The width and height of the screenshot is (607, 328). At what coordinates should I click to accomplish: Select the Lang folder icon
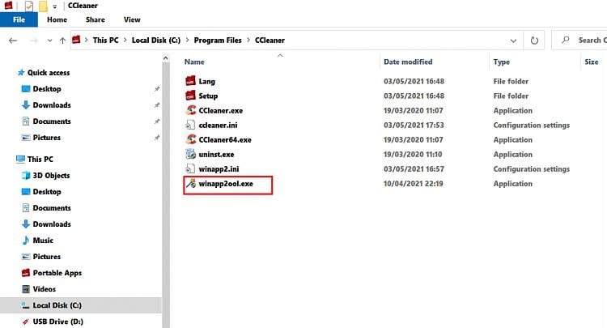pyautogui.click(x=190, y=81)
